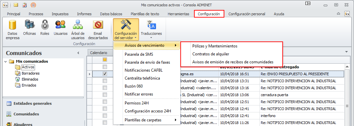Toggle the orange select-all checkbox in the table header
354x126 pixels.
click(x=105, y=60)
